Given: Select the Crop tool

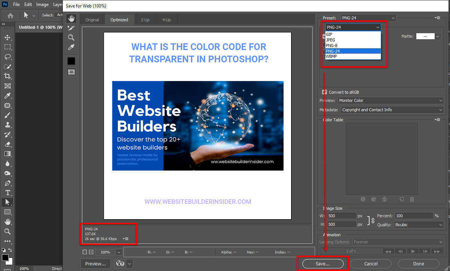Looking at the screenshot, I should point(7,76).
